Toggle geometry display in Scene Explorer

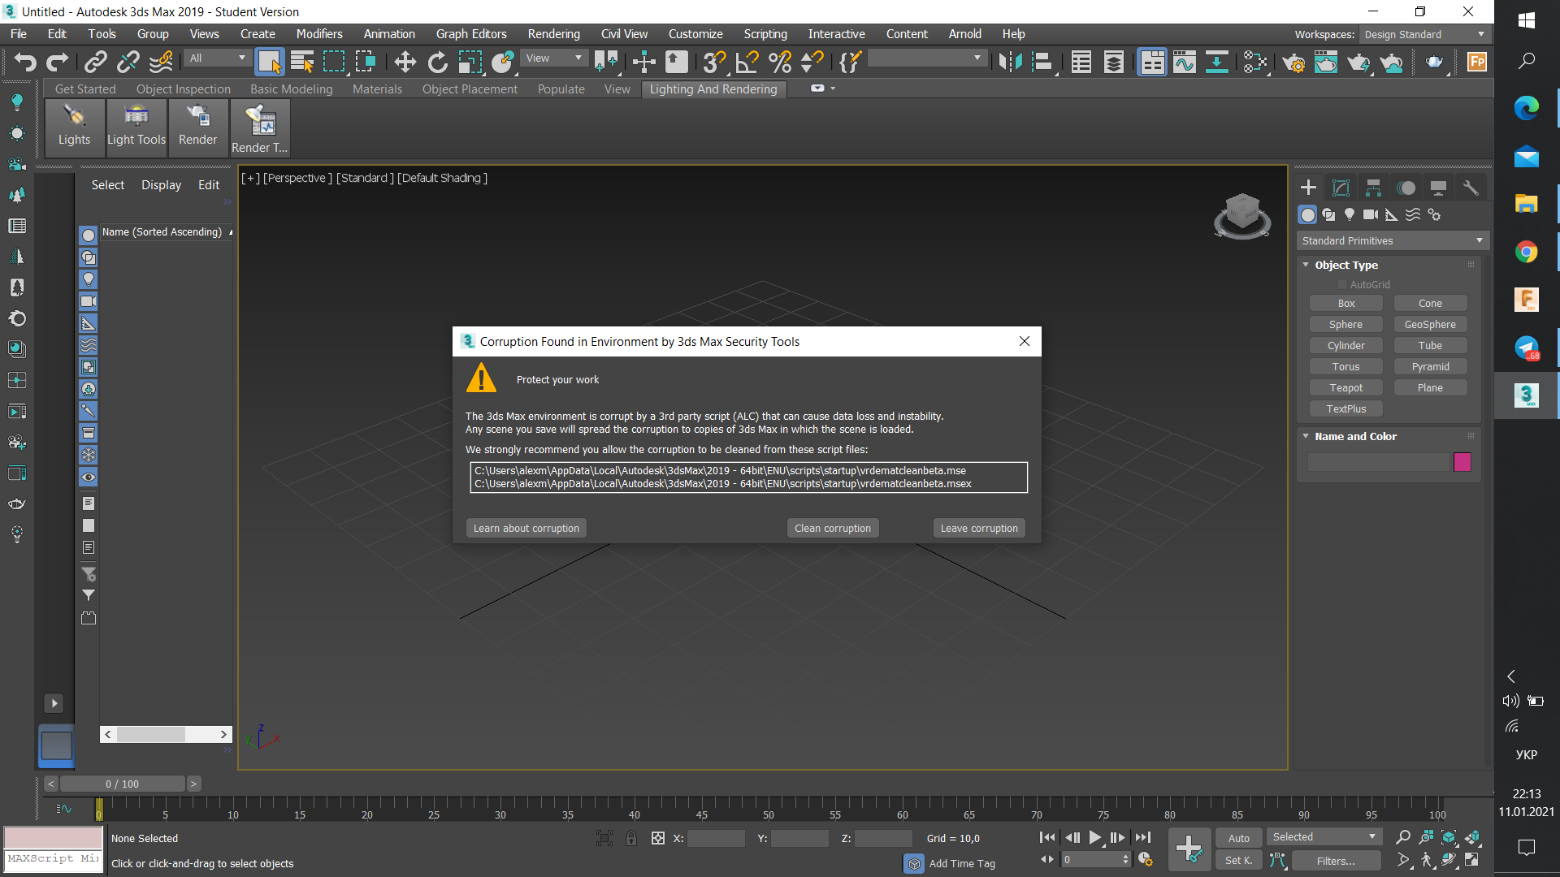pos(89,235)
